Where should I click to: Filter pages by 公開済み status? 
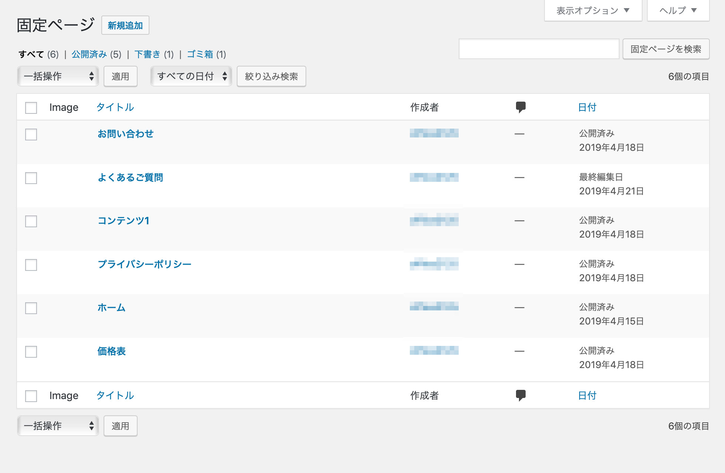89,54
